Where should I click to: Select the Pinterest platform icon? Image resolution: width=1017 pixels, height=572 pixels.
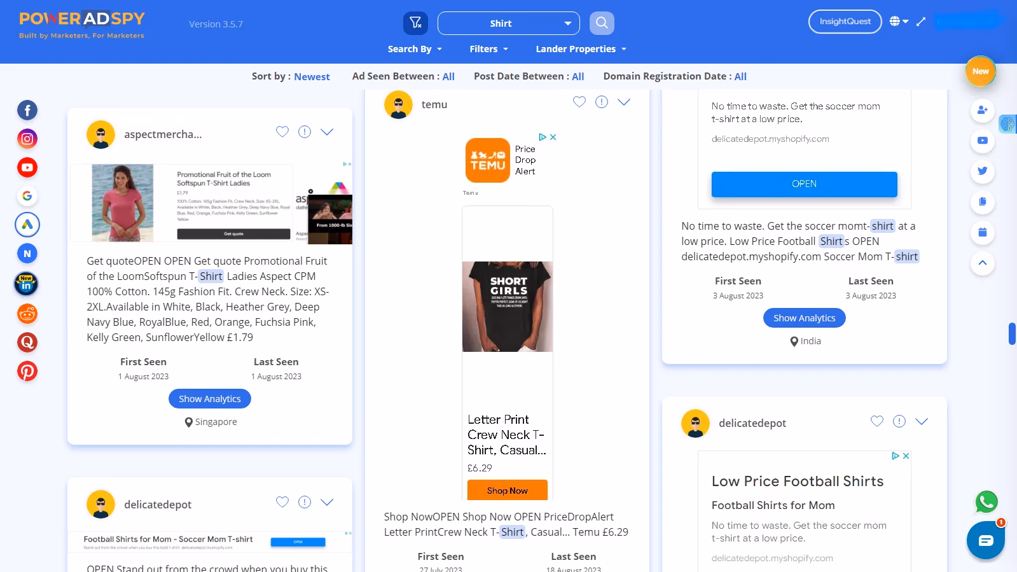coord(27,371)
